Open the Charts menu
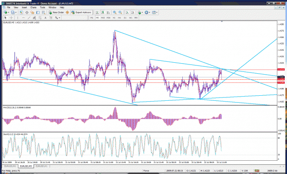287x174 pixels. (x=34, y=7)
